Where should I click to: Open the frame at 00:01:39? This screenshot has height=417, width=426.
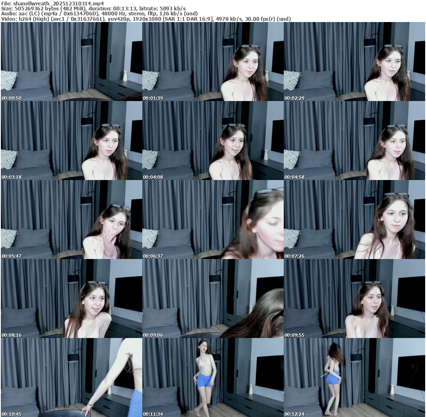213,62
